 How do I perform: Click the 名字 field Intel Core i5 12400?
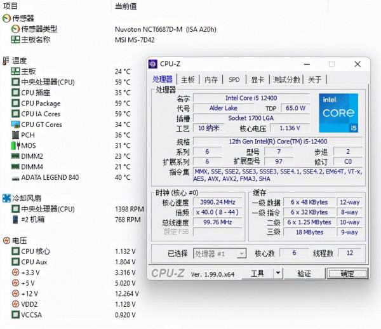point(251,98)
